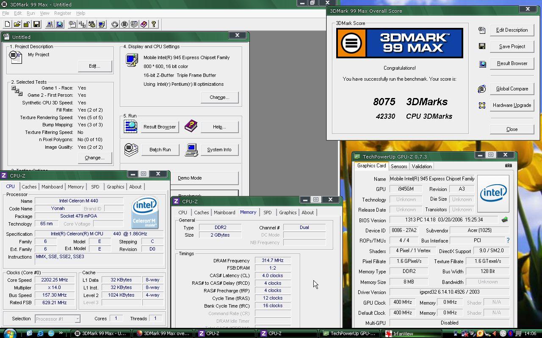
Task: Switch to the Validation tab in GPU-Z
Action: (422, 166)
